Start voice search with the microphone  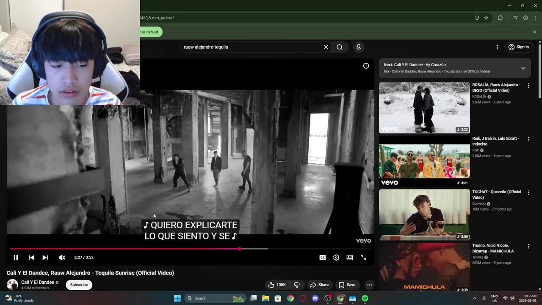click(359, 47)
